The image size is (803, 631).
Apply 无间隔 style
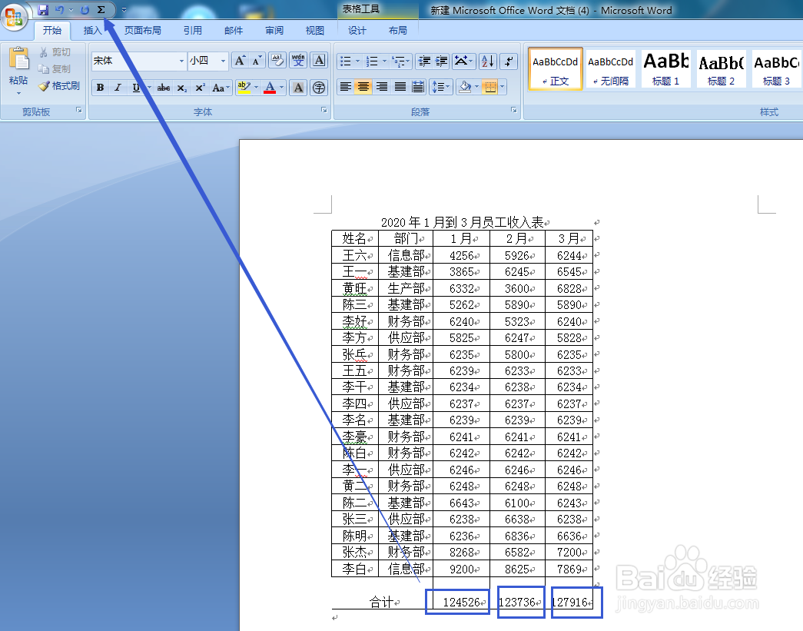coord(610,69)
